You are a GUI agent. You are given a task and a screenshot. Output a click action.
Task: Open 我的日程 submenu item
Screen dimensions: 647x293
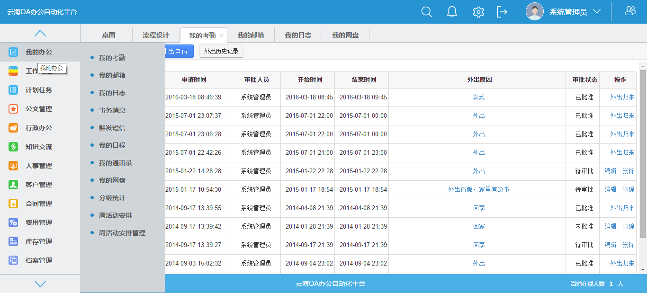(x=112, y=145)
